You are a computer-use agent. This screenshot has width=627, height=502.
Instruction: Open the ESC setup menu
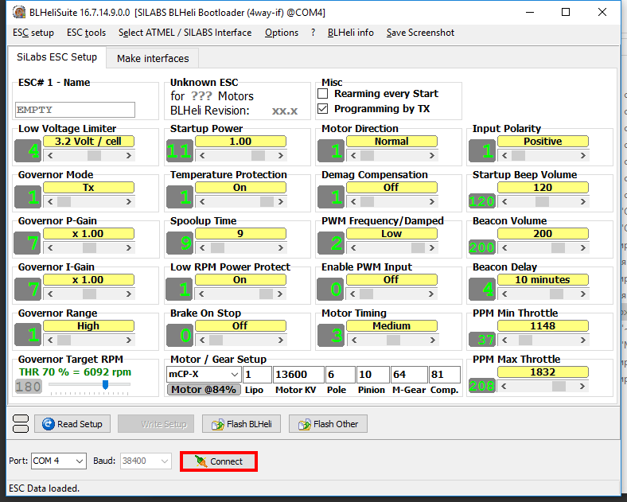[x=33, y=33]
